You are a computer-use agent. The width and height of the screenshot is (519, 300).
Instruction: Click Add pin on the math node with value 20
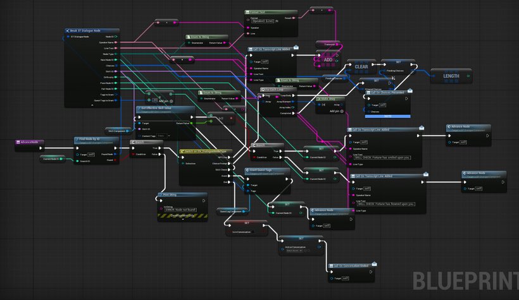point(165,101)
